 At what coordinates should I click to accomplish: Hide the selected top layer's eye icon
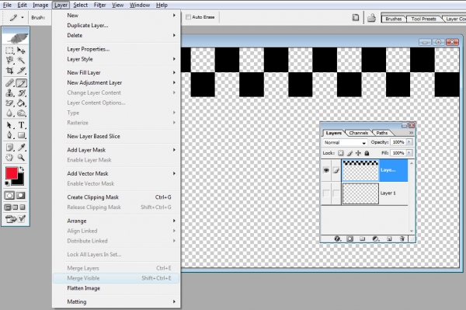(326, 170)
